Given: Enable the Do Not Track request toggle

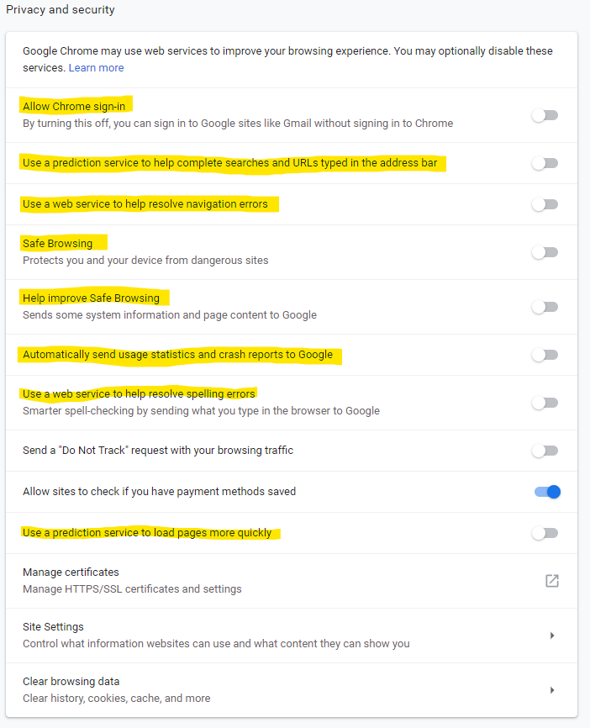Looking at the screenshot, I should click(x=544, y=450).
